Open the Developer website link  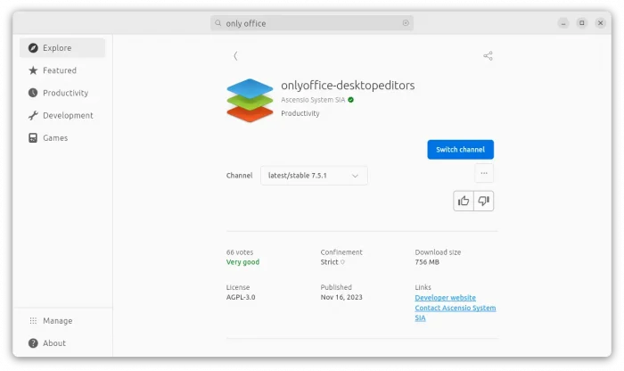click(445, 297)
